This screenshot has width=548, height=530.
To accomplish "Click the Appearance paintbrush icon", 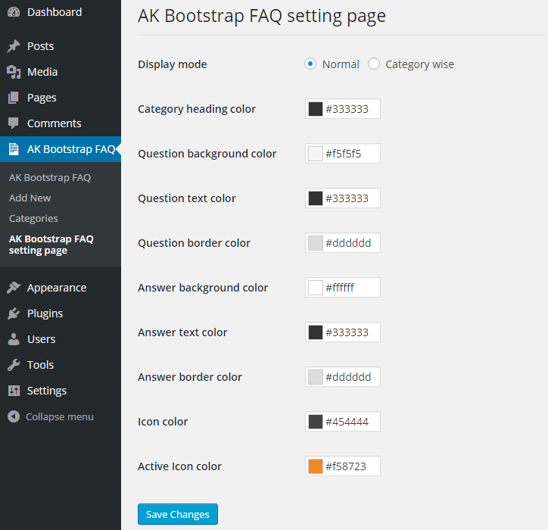I will pyautogui.click(x=14, y=288).
